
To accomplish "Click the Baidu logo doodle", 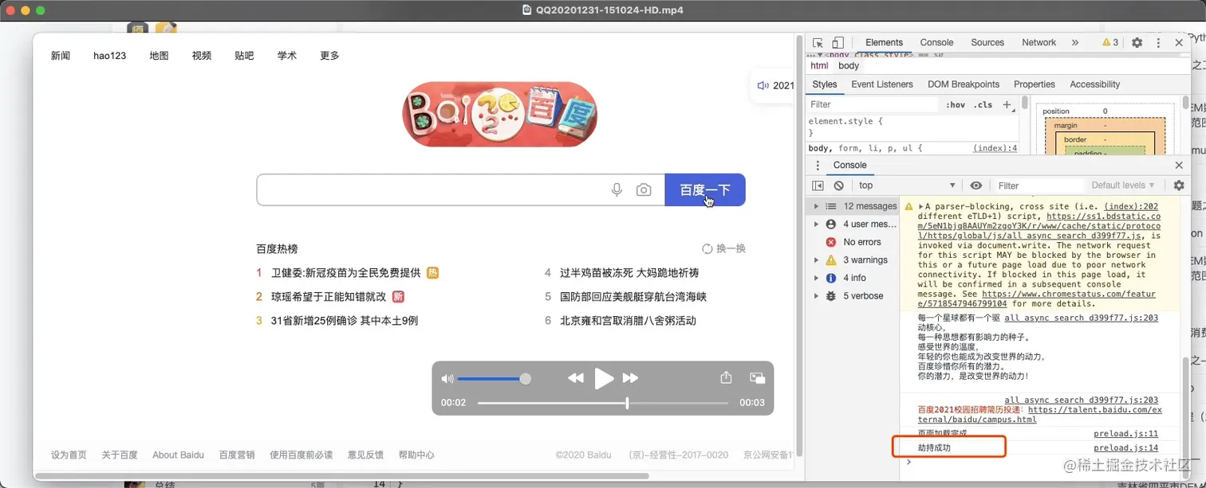I will pos(500,114).
